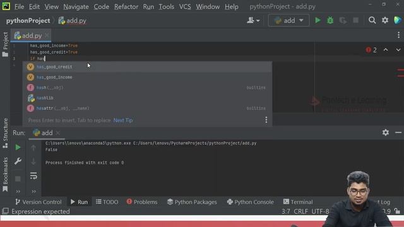Start debugging with the bug icon
404x227 pixels.
tap(330, 20)
